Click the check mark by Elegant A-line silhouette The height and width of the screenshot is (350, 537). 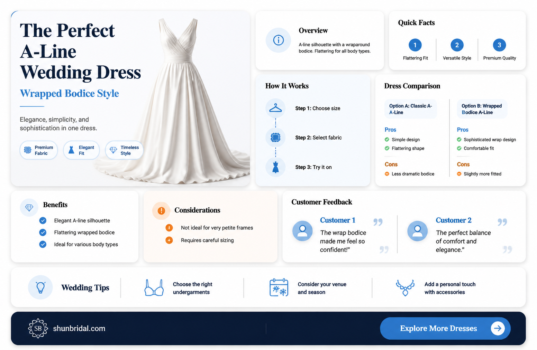coord(43,220)
